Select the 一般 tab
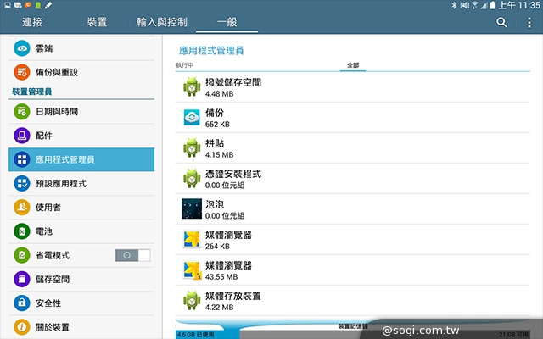The height and width of the screenshot is (339, 543). 227,23
